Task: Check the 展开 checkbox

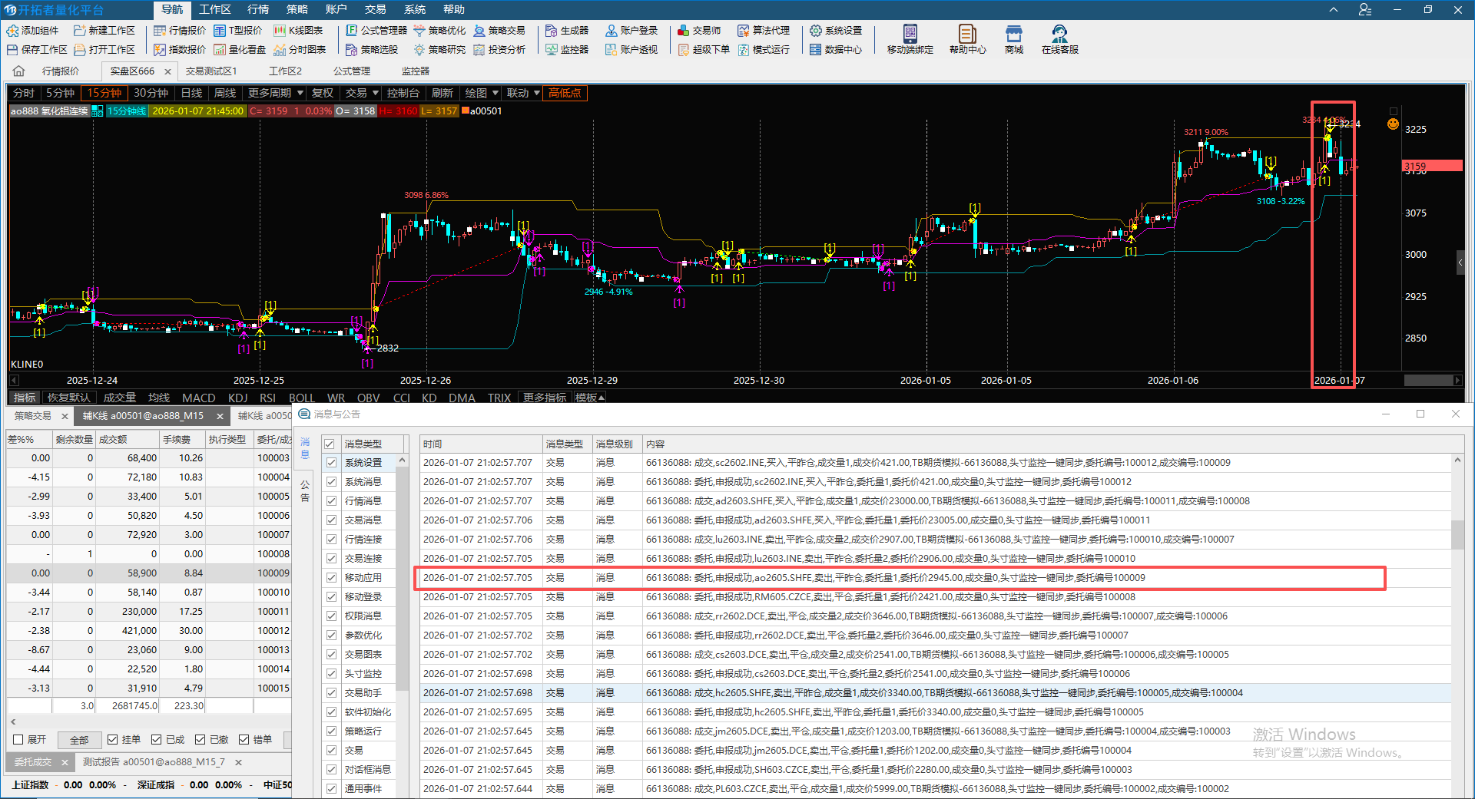Action: (18, 740)
